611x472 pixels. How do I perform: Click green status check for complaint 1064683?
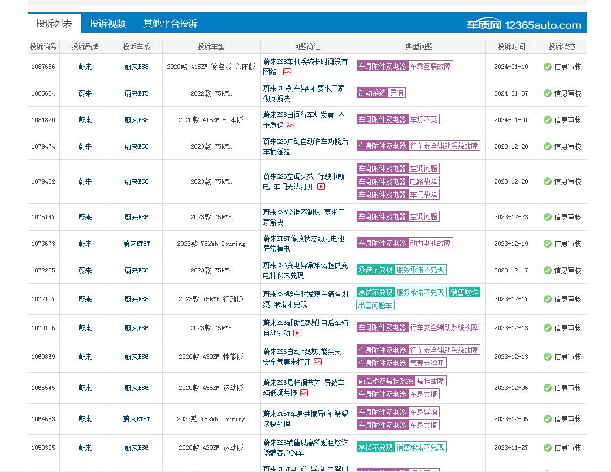click(548, 419)
